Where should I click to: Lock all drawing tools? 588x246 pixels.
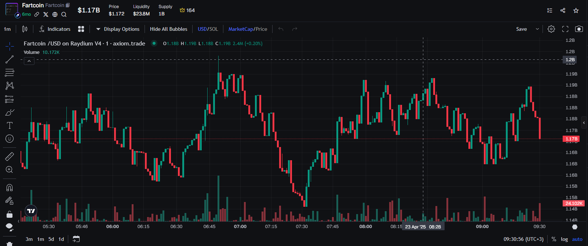tap(9, 214)
